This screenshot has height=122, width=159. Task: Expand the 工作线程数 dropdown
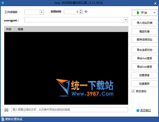coord(42,12)
